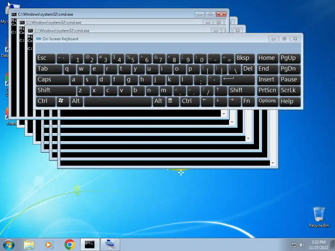Screen dimensions: 335x251
Task: Launch Windows Media Player from taskbar
Action: coord(49,244)
